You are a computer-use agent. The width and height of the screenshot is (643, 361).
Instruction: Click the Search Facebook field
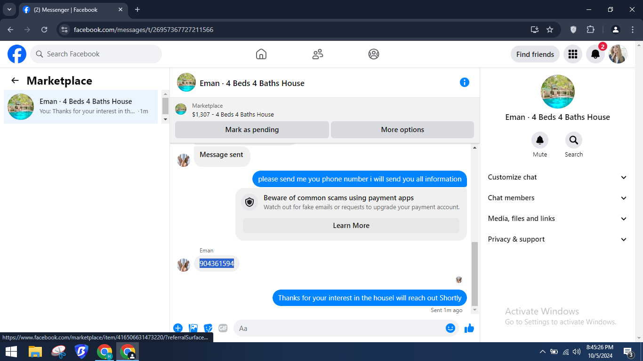pos(96,54)
